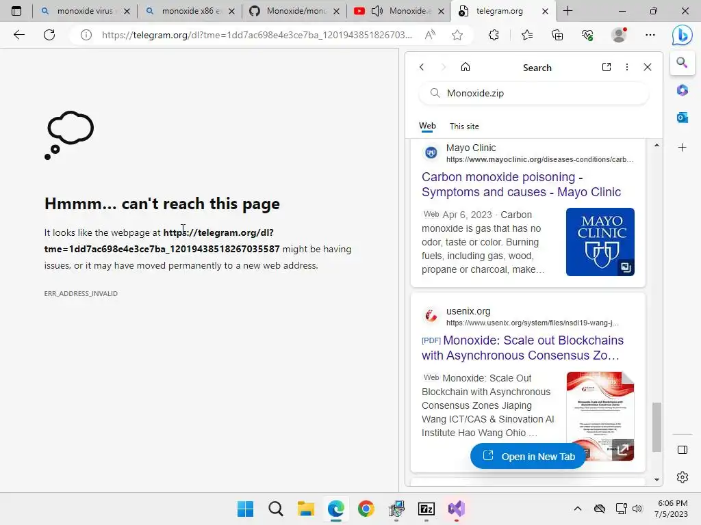Open Google Chrome from taskbar
Screen dimensions: 701x525
pos(366,509)
